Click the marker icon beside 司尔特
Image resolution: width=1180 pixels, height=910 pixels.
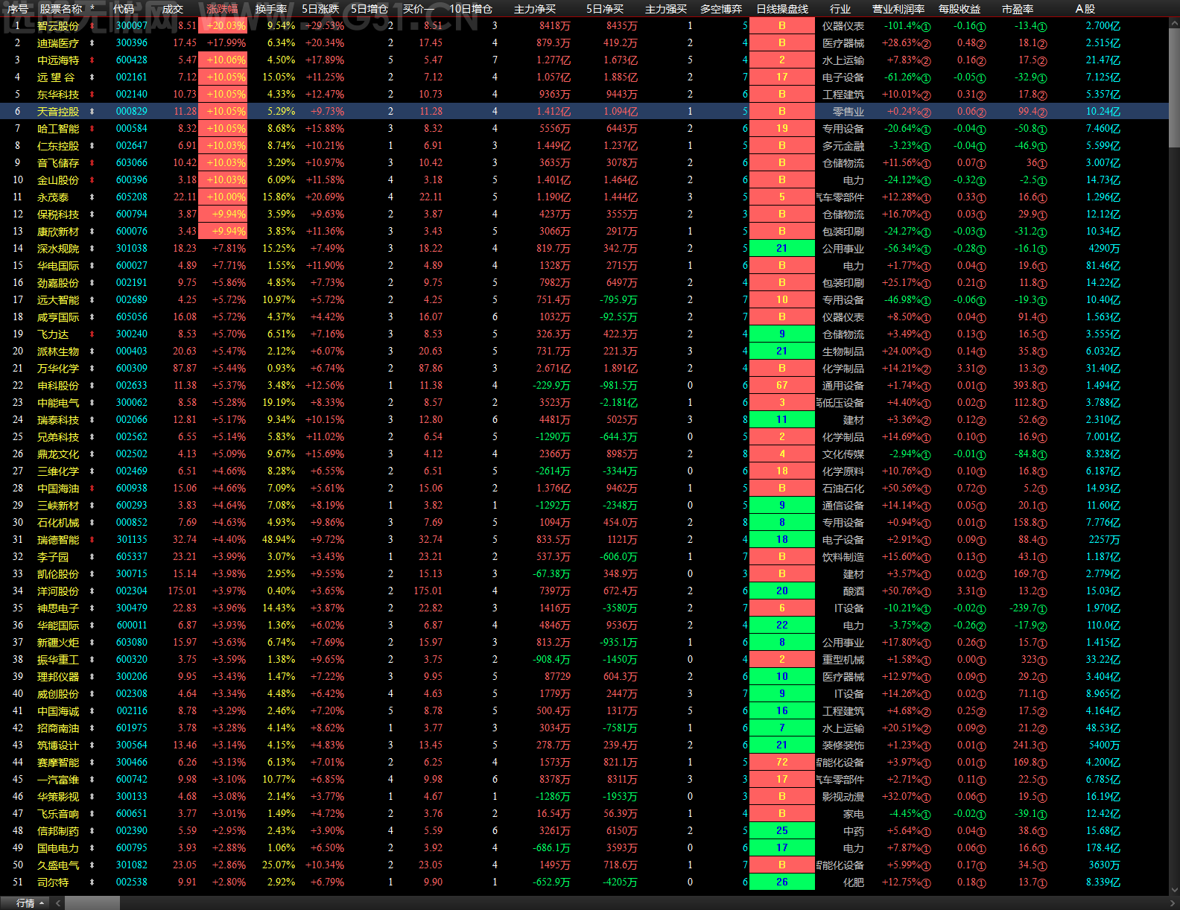coord(92,882)
